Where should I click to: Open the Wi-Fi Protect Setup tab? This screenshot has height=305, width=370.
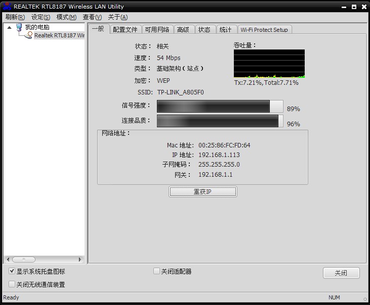(x=265, y=30)
